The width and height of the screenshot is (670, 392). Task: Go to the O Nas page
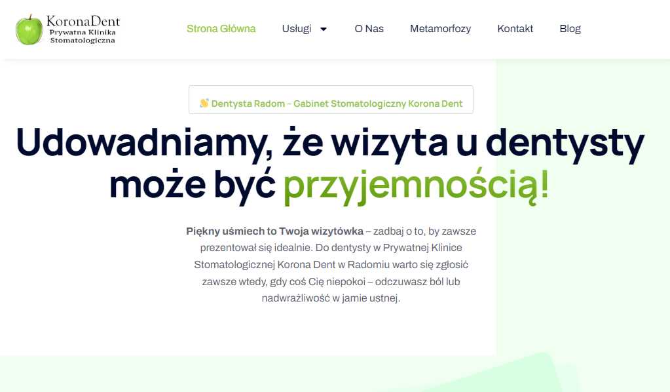(x=369, y=29)
